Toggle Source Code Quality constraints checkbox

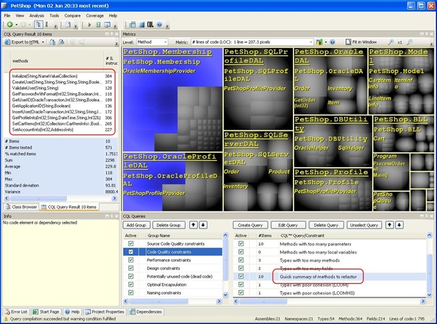130,244
